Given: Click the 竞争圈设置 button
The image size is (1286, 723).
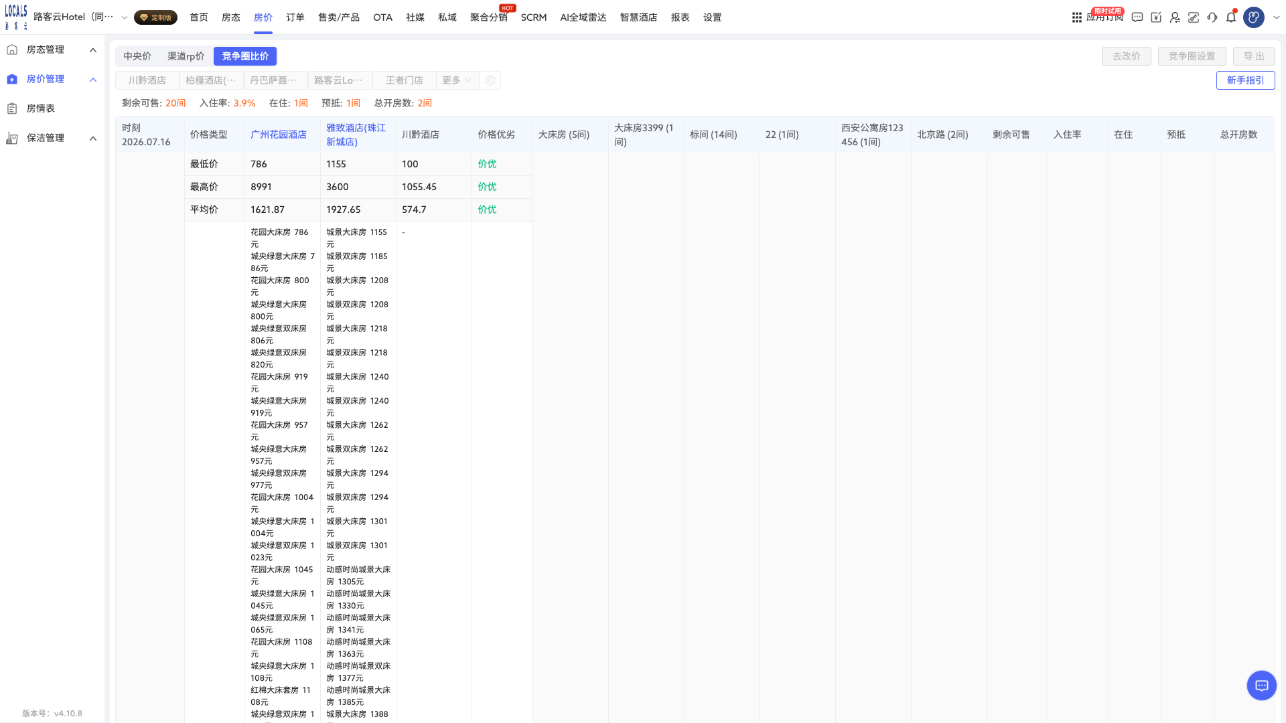Looking at the screenshot, I should point(1192,56).
